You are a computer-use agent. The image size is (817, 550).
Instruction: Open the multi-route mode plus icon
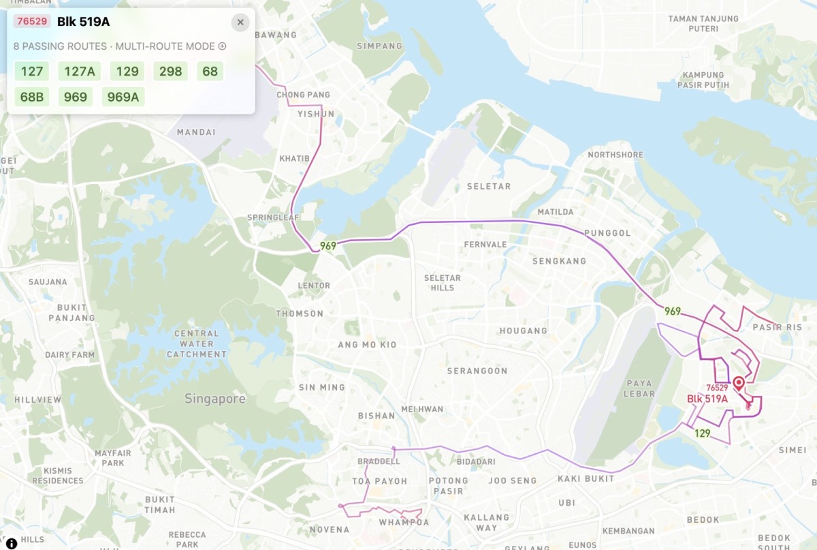(x=222, y=46)
